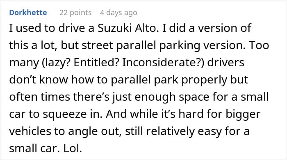Click the word relatively in the comment
Viewport: 287px width, 160px height.
170,131
